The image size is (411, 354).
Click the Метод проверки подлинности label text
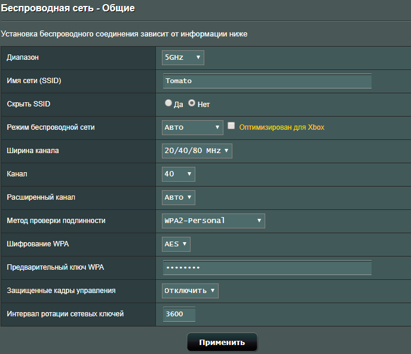(56, 221)
